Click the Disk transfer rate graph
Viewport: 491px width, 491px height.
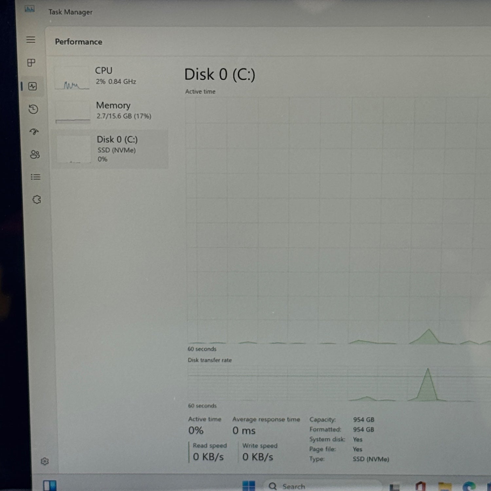click(x=339, y=383)
